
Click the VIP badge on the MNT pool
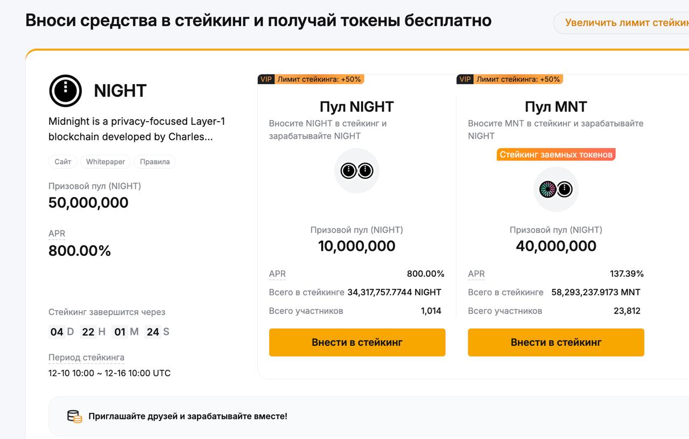[x=465, y=79]
